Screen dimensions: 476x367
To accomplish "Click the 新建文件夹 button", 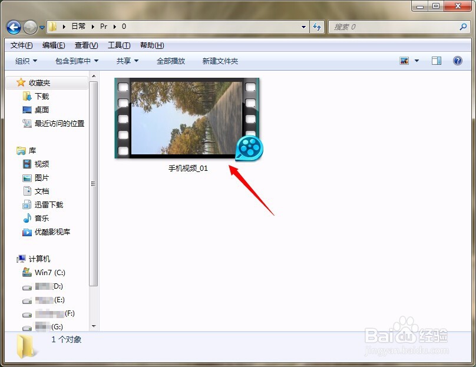I will [220, 61].
